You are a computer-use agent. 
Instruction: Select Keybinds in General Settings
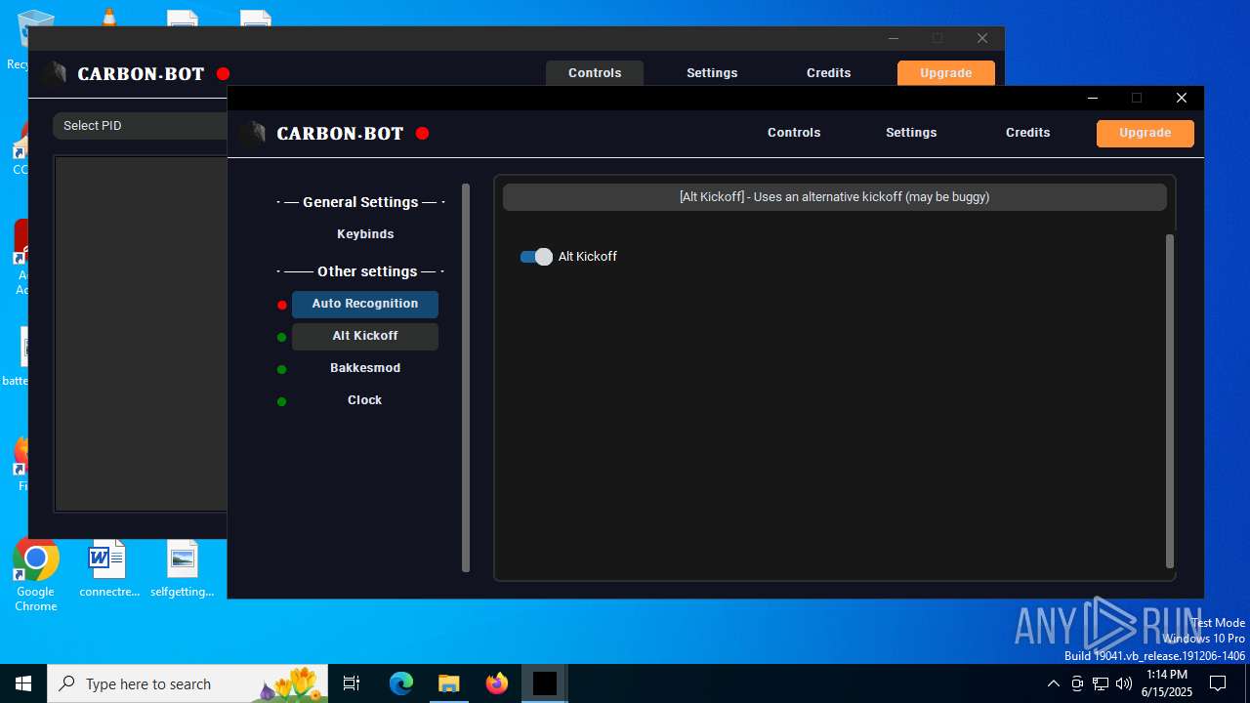pos(365,234)
